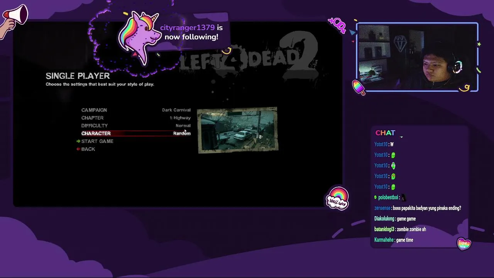Click batanidogi3's 'zombie zombie ah' message
This screenshot has height=278, width=494.
400,229
